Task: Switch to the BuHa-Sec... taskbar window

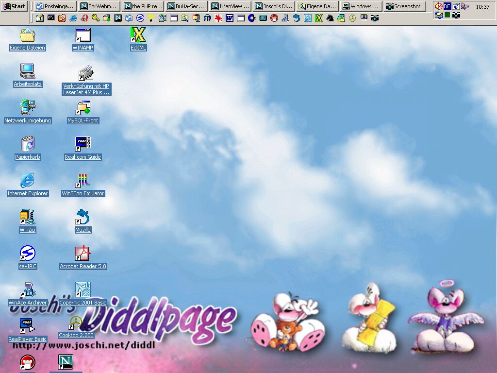Action: [186, 6]
